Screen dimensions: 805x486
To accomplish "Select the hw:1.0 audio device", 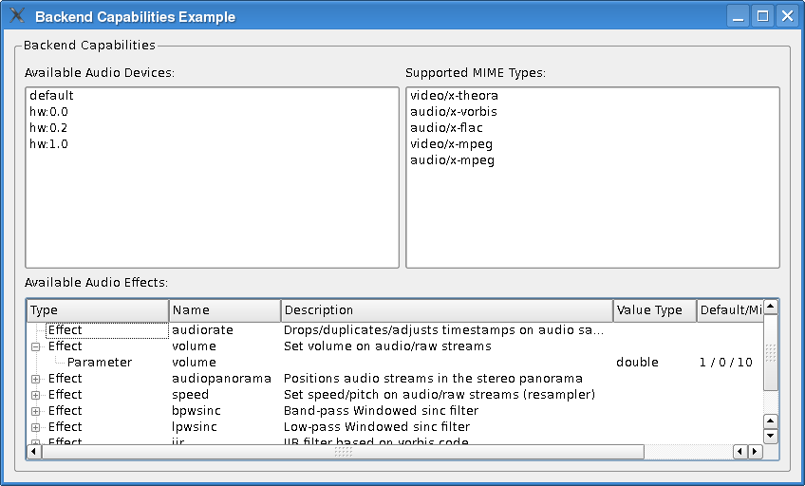I will (48, 144).
